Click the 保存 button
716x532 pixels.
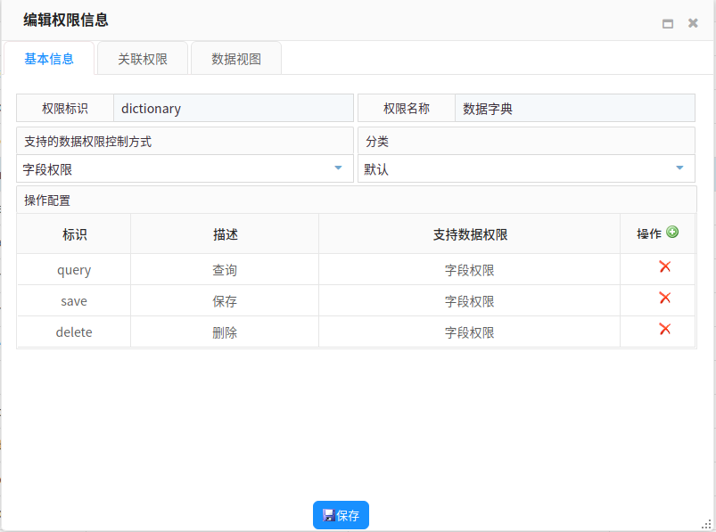341,515
